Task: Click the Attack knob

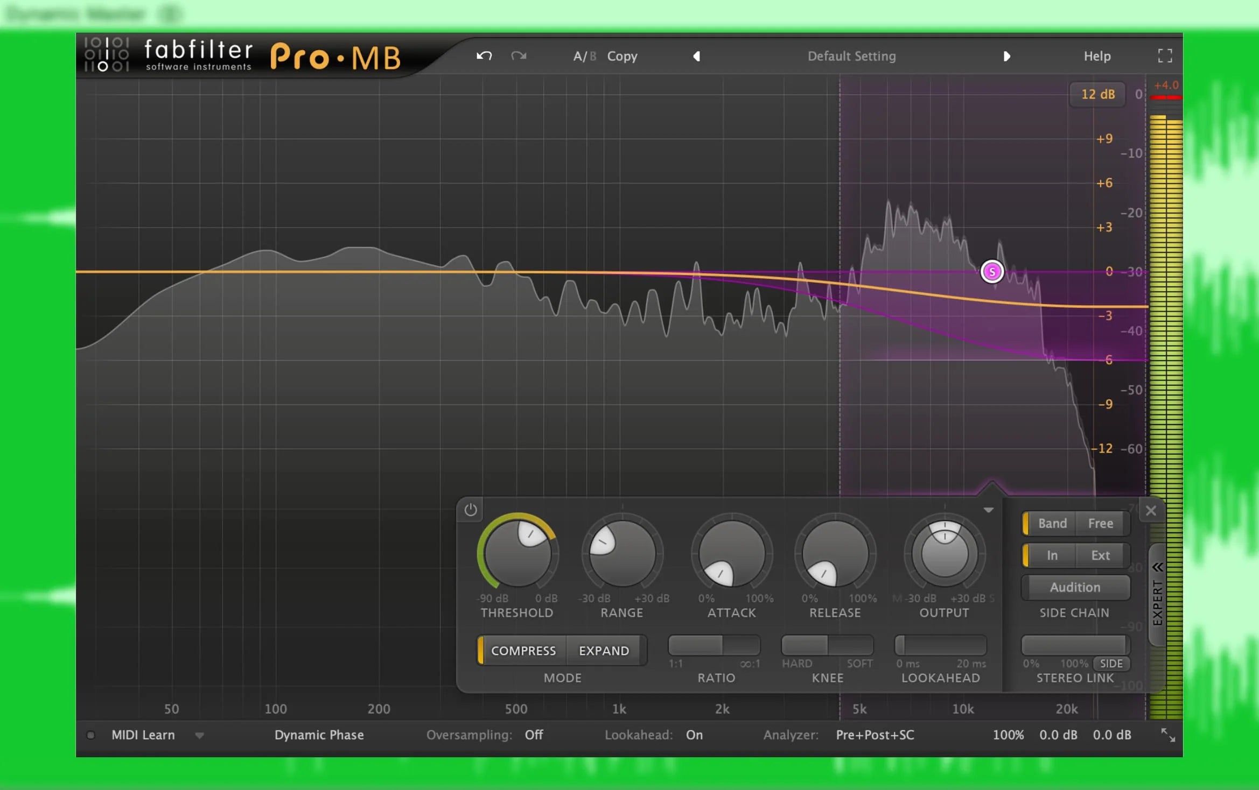Action: tap(731, 553)
